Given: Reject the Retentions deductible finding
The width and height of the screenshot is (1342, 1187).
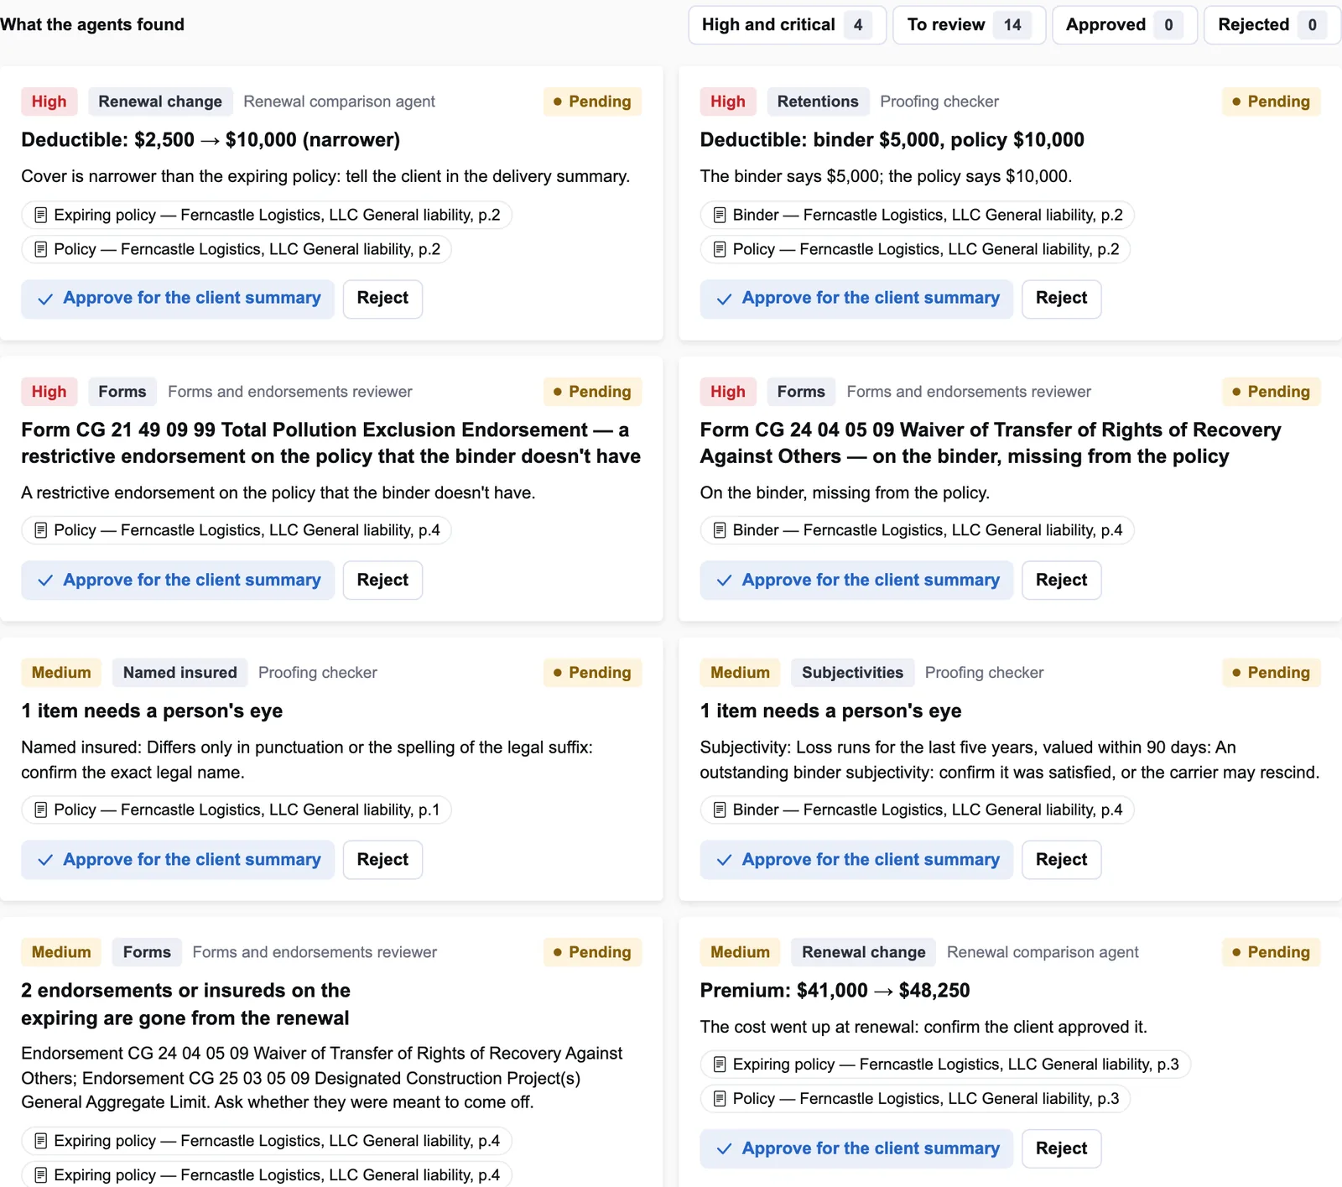Looking at the screenshot, I should coord(1061,299).
